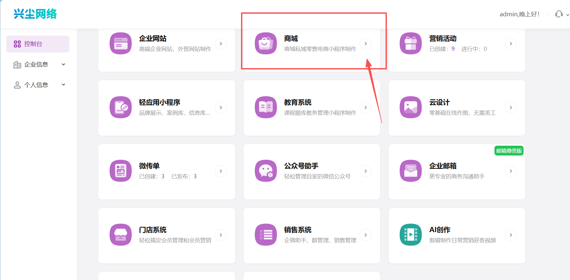Click the 企业网站 title text
The image size is (570, 280).
click(x=153, y=38)
